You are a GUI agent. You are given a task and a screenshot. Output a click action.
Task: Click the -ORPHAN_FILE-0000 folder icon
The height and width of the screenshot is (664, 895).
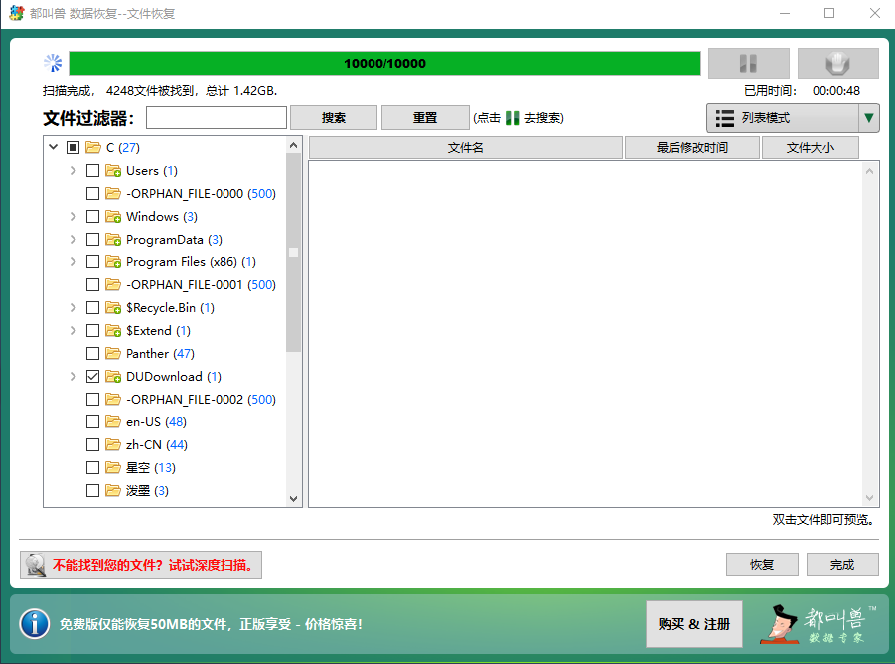pos(113,194)
